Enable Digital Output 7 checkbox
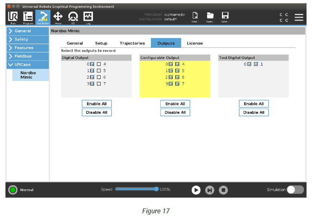The width and height of the screenshot is (316, 218). point(99,84)
